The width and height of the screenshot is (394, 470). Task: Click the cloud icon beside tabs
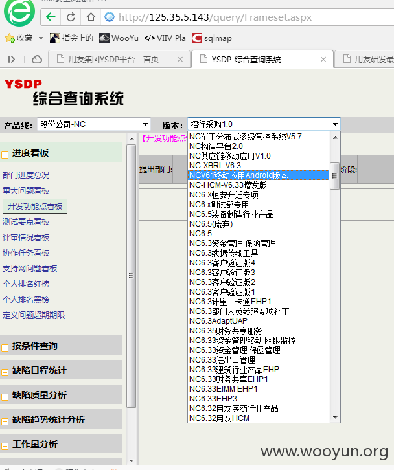pyautogui.click(x=37, y=60)
